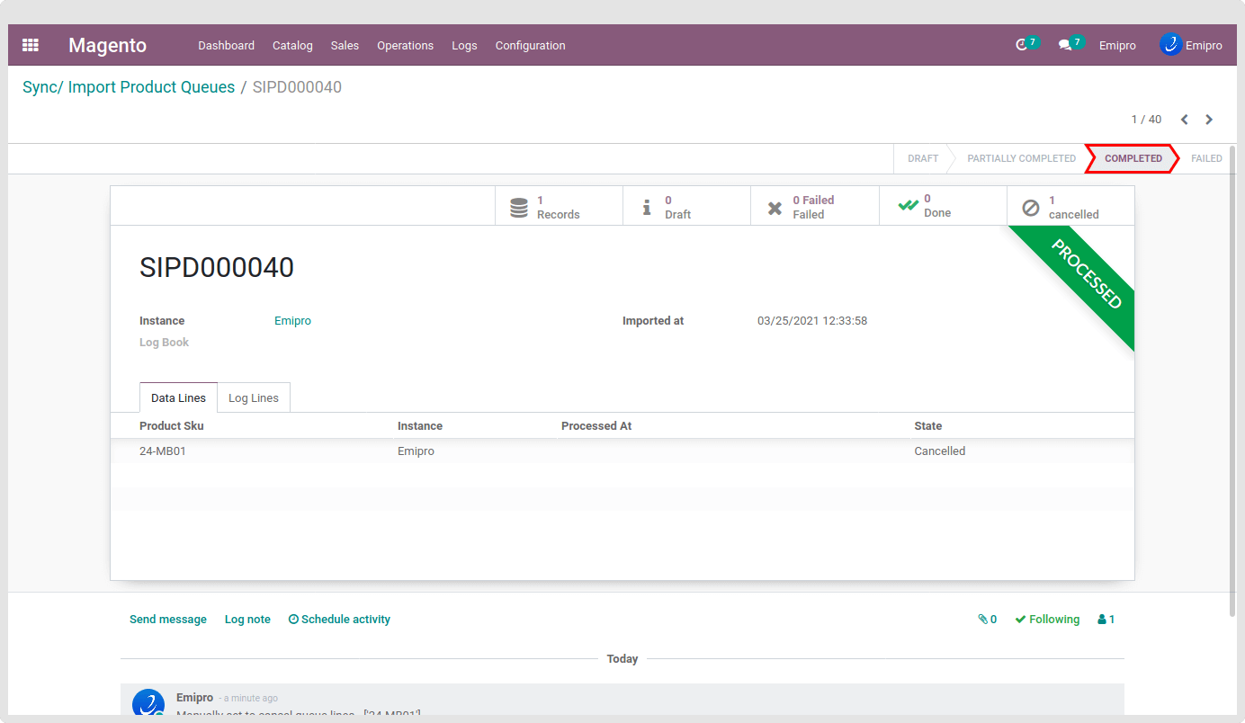Open the 0 Draft stat button

686,206
